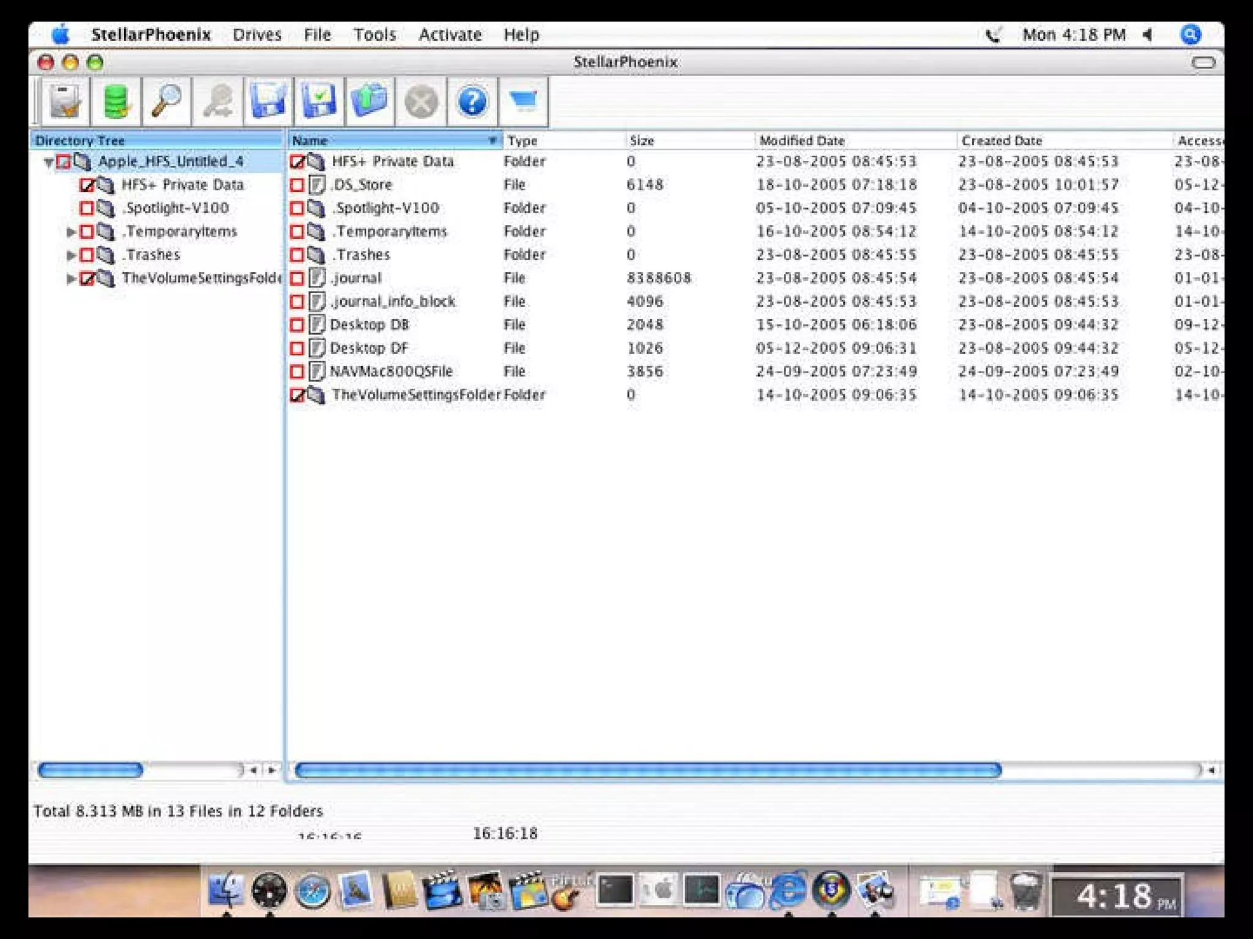The width and height of the screenshot is (1253, 939).
Task: Open help via blue question mark icon
Action: click(x=472, y=101)
